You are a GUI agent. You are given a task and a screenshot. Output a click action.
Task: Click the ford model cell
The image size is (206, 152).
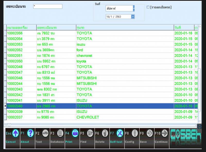[x=125, y=50]
